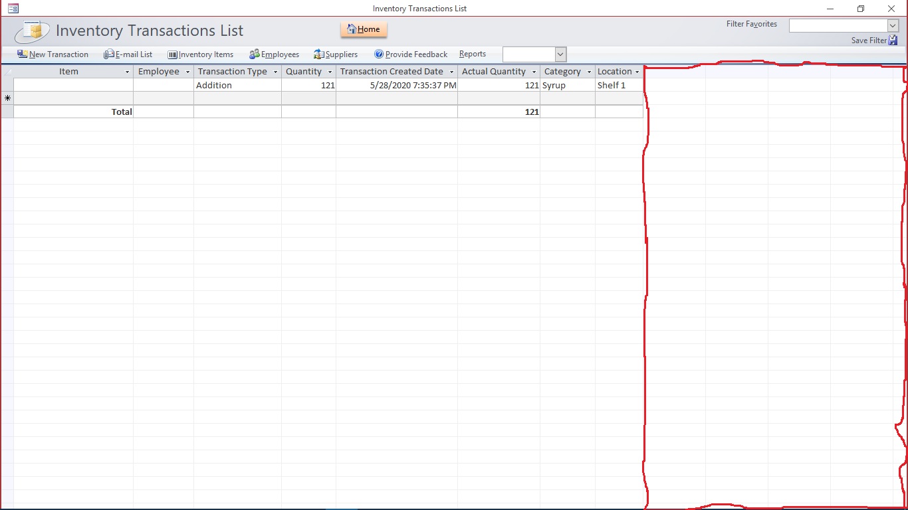Screen dimensions: 908x510
Task: Select the 'Addition' transaction type cell
Action: tap(237, 85)
